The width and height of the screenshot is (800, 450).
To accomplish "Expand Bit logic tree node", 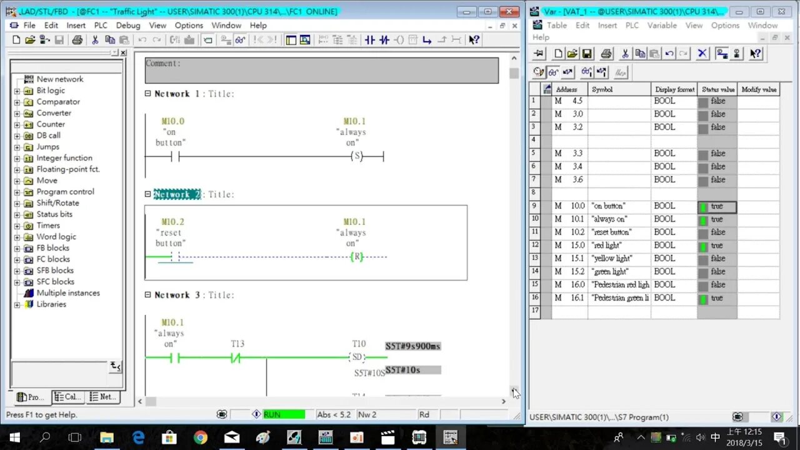I will point(17,91).
